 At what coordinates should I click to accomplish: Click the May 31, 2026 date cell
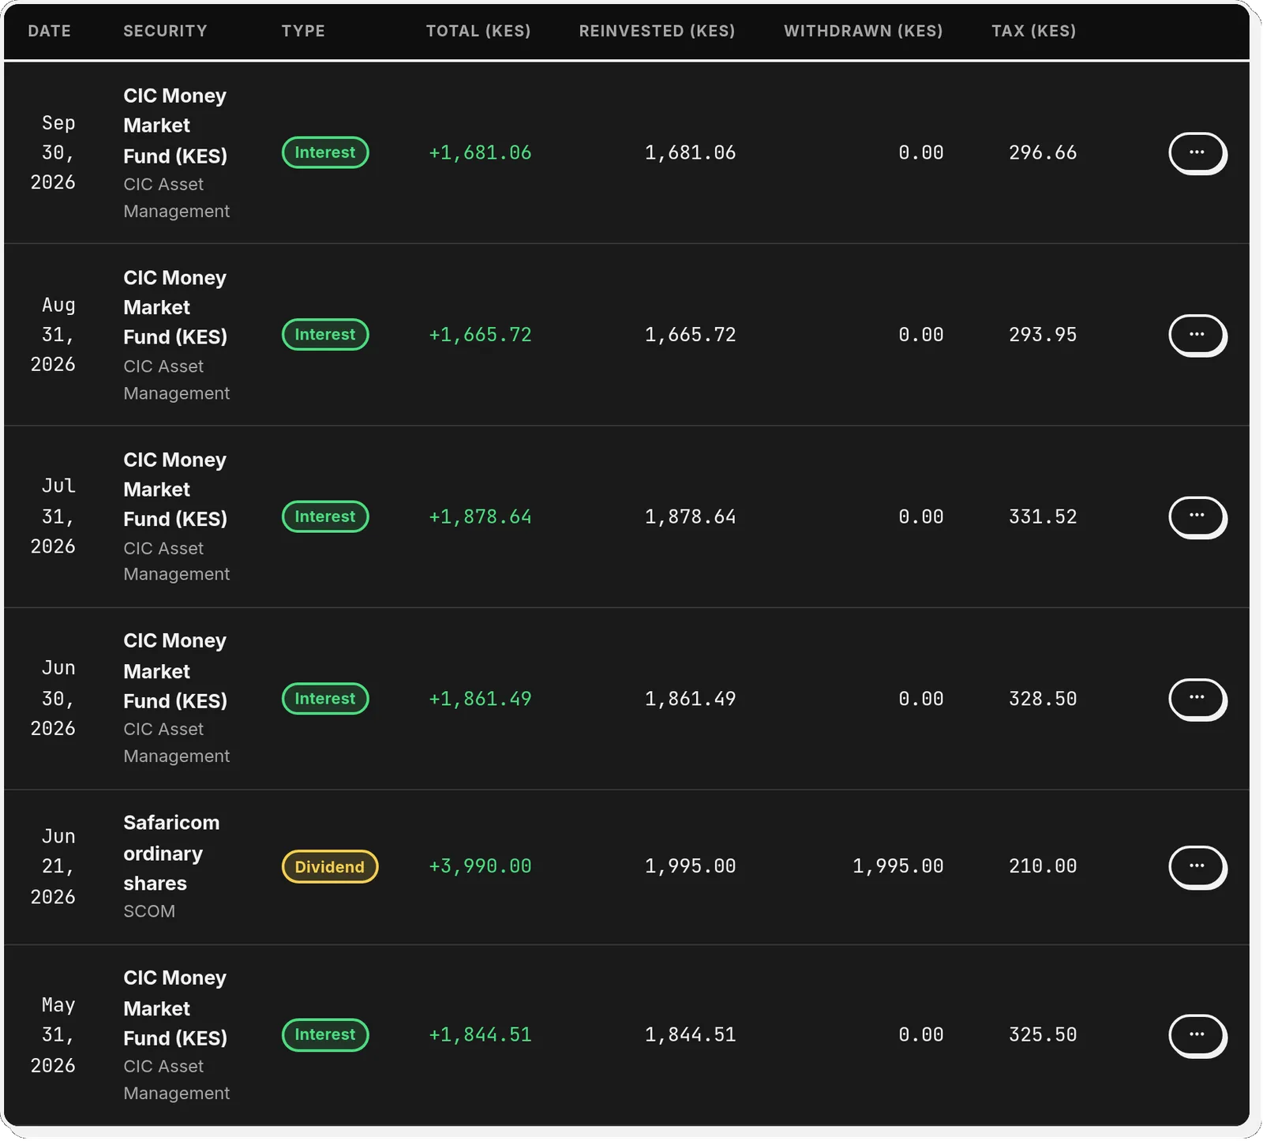(x=53, y=1035)
